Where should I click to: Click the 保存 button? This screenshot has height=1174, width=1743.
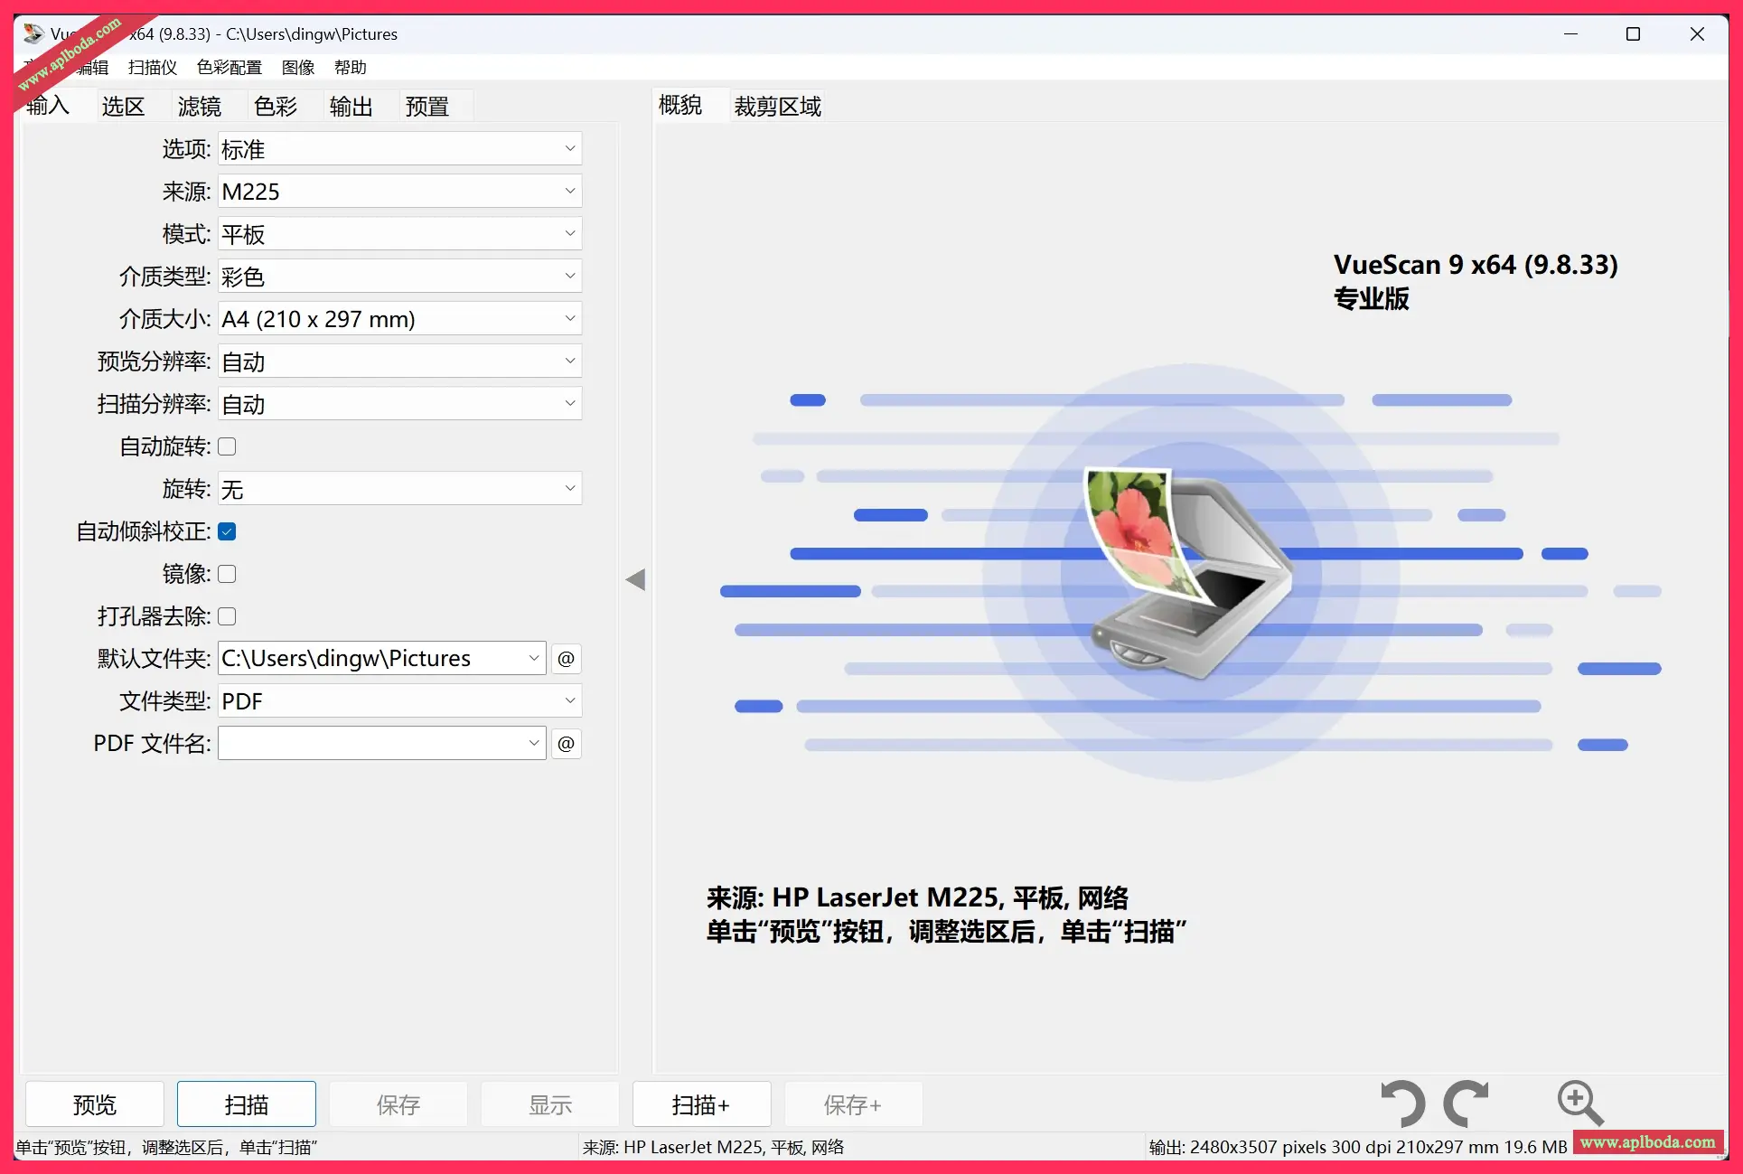(x=398, y=1104)
